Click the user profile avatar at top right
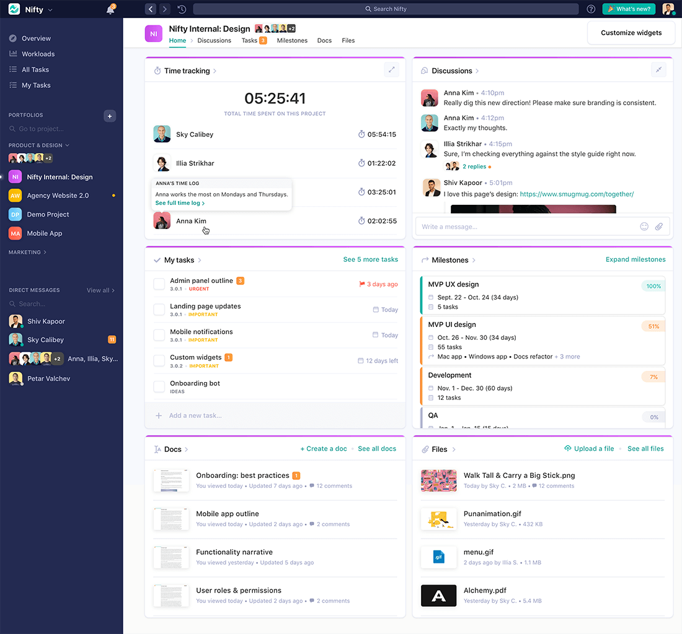 [668, 9]
